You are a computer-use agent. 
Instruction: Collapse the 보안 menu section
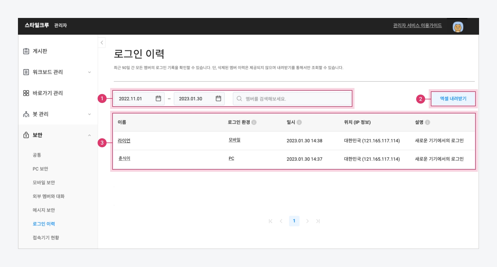coord(89,135)
